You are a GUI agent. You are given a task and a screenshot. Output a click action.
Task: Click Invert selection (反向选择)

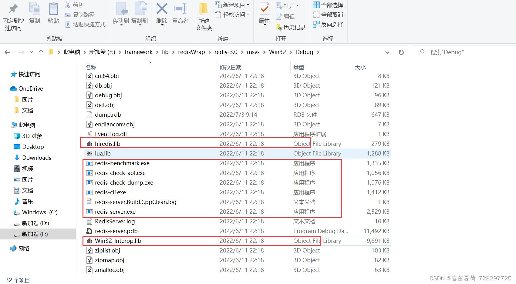pos(328,24)
